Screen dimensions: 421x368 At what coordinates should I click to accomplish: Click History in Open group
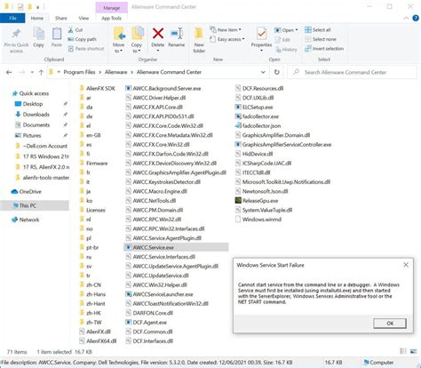tap(286, 50)
